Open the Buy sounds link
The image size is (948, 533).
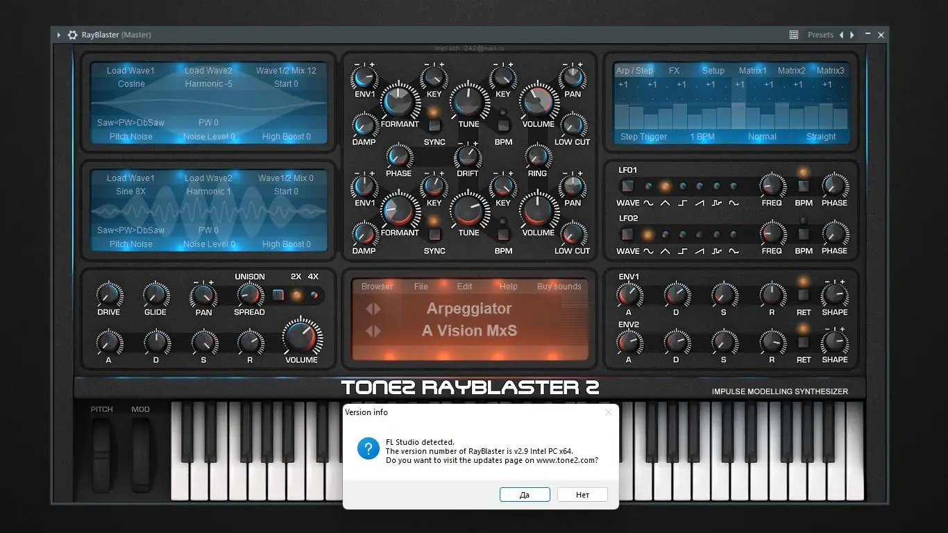click(x=559, y=286)
